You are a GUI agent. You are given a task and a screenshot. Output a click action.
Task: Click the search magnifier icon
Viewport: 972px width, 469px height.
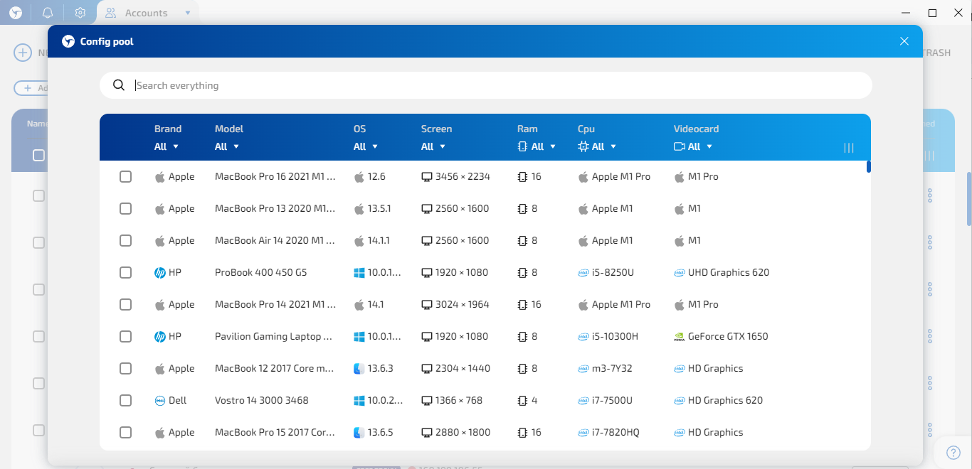tap(119, 85)
